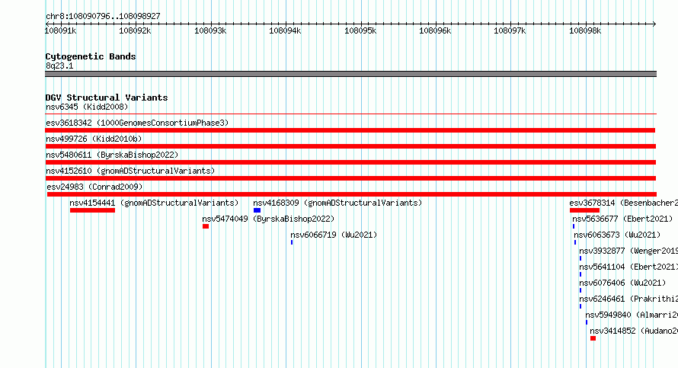
Task: Click the small red block under nsv5474049
Action: coord(206,226)
